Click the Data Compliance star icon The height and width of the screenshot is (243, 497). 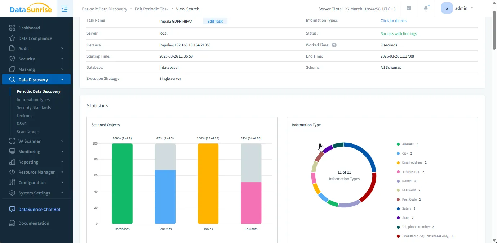[12, 38]
